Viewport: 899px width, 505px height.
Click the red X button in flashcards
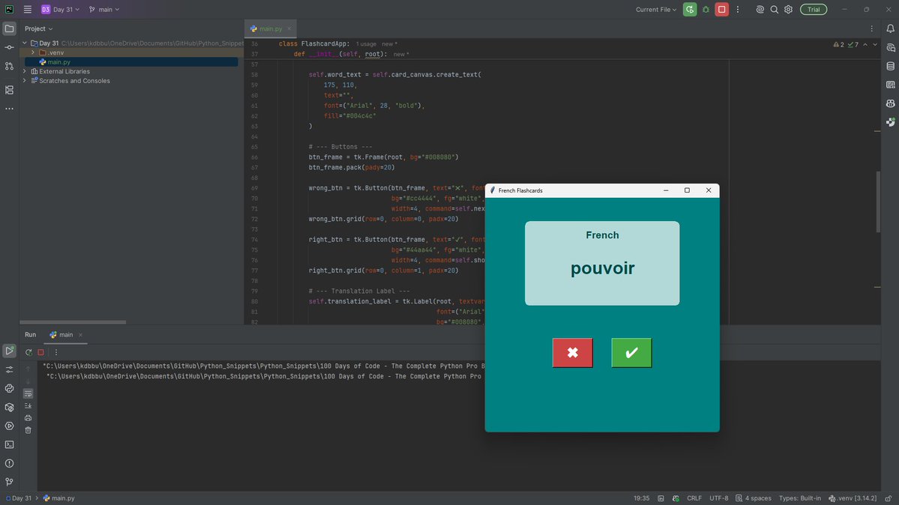[x=573, y=352]
